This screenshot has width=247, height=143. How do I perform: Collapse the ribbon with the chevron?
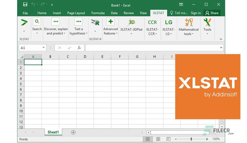click(x=221, y=39)
